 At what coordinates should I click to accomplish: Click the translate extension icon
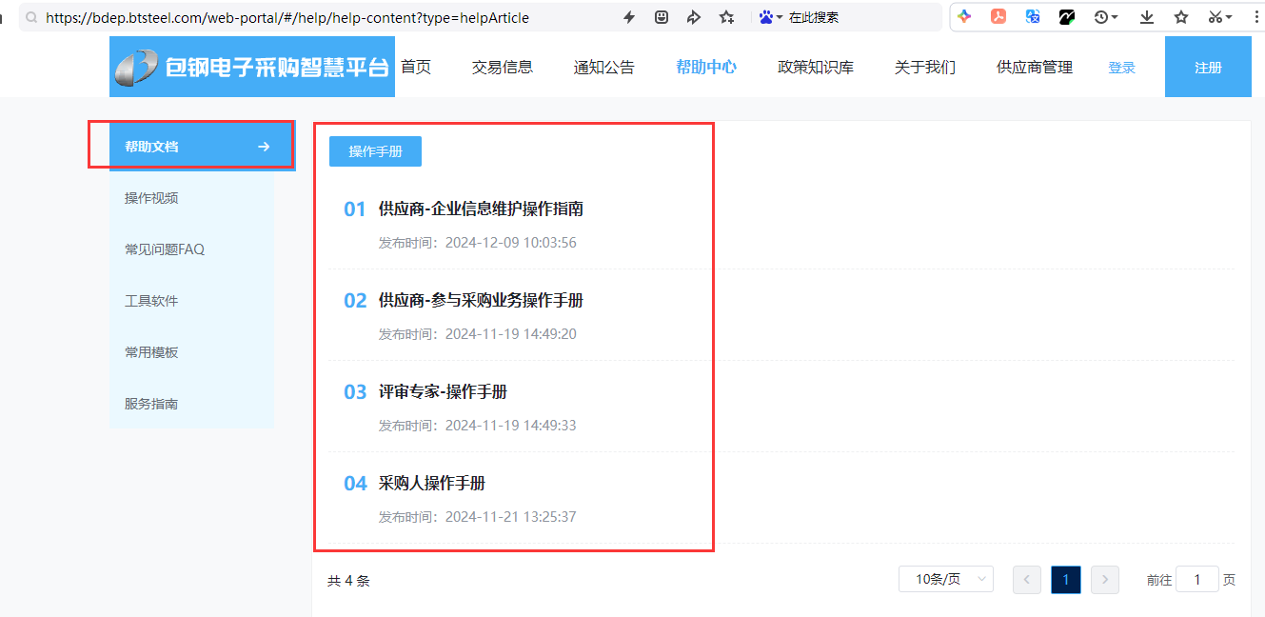[x=1033, y=17]
